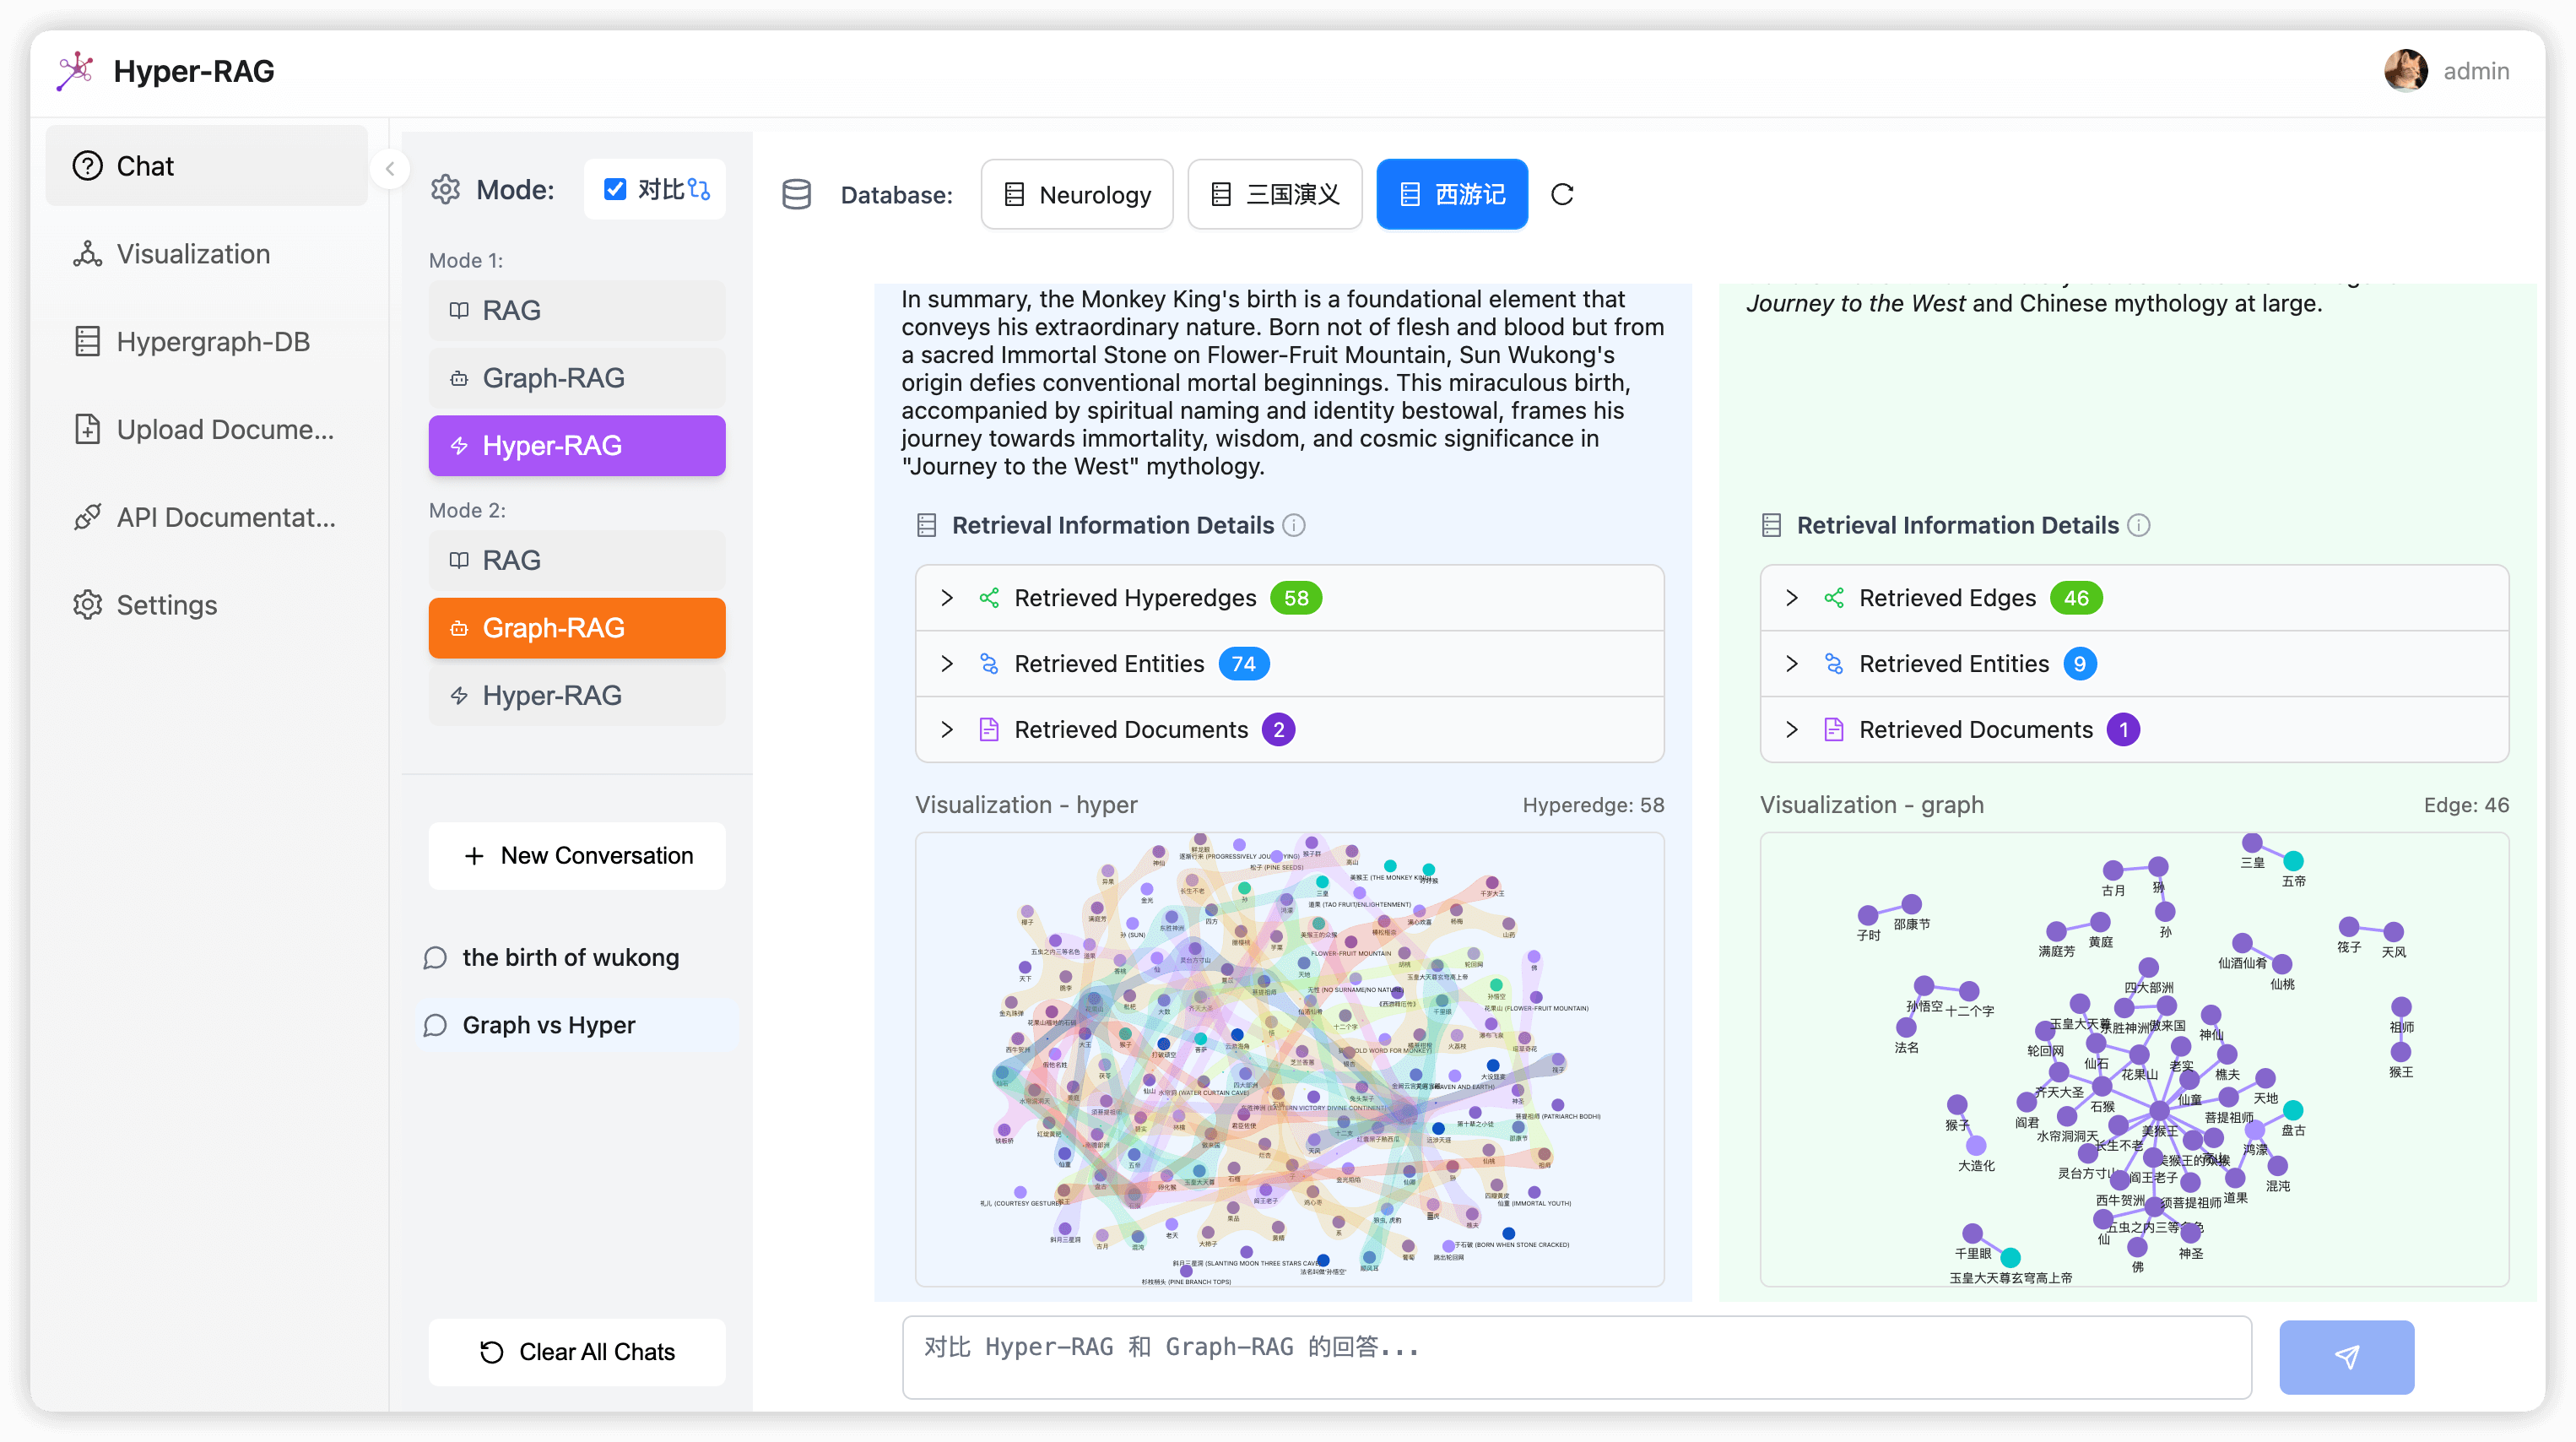Click the database refresh icon
Screen dimensions: 2576x1442
coord(1562,194)
